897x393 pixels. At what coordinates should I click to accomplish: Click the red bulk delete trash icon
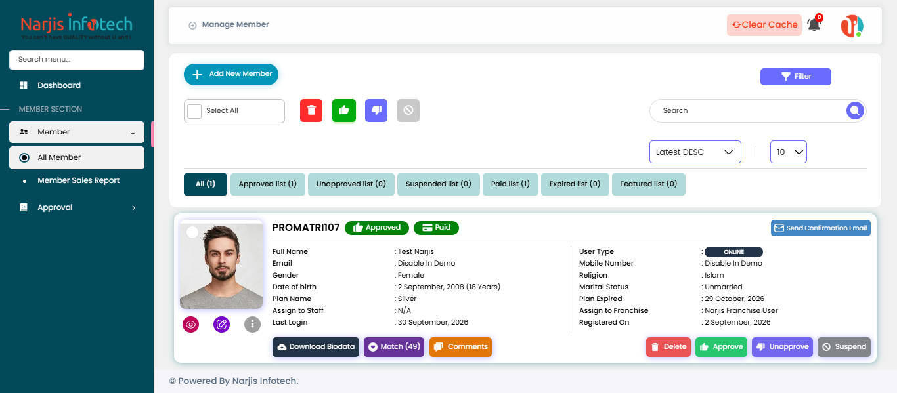(x=311, y=110)
